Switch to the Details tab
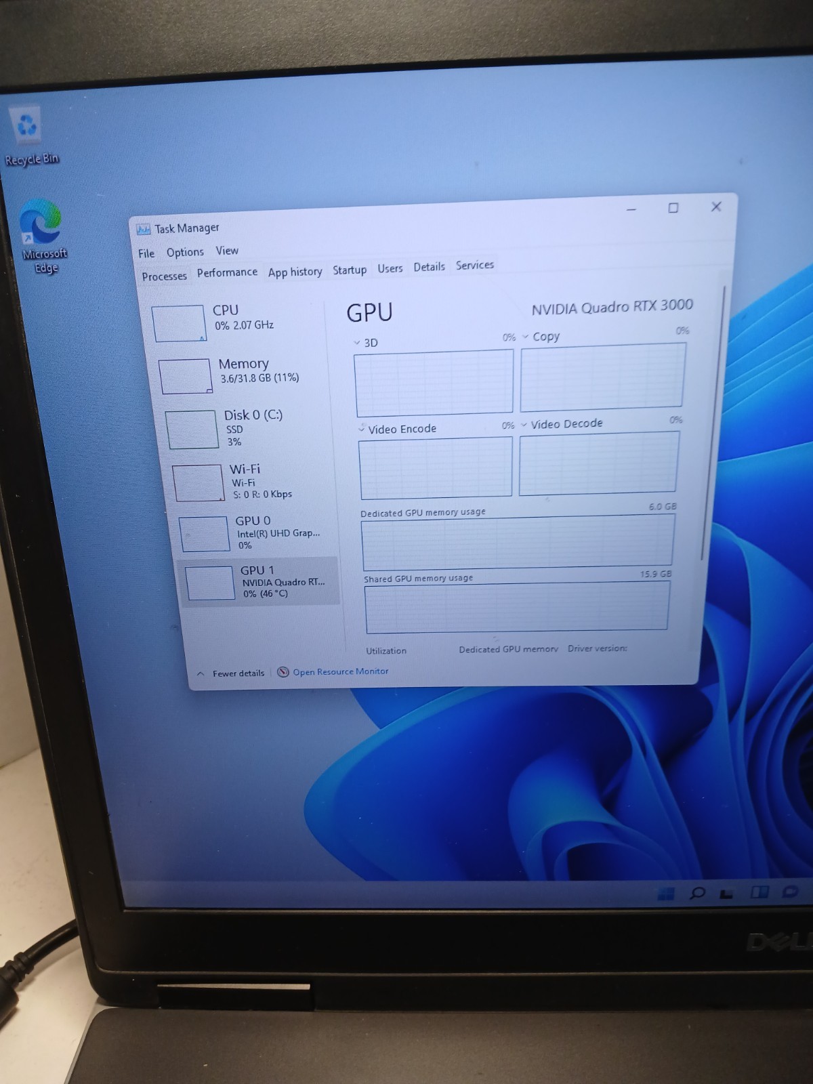This screenshot has width=813, height=1084. coord(430,267)
